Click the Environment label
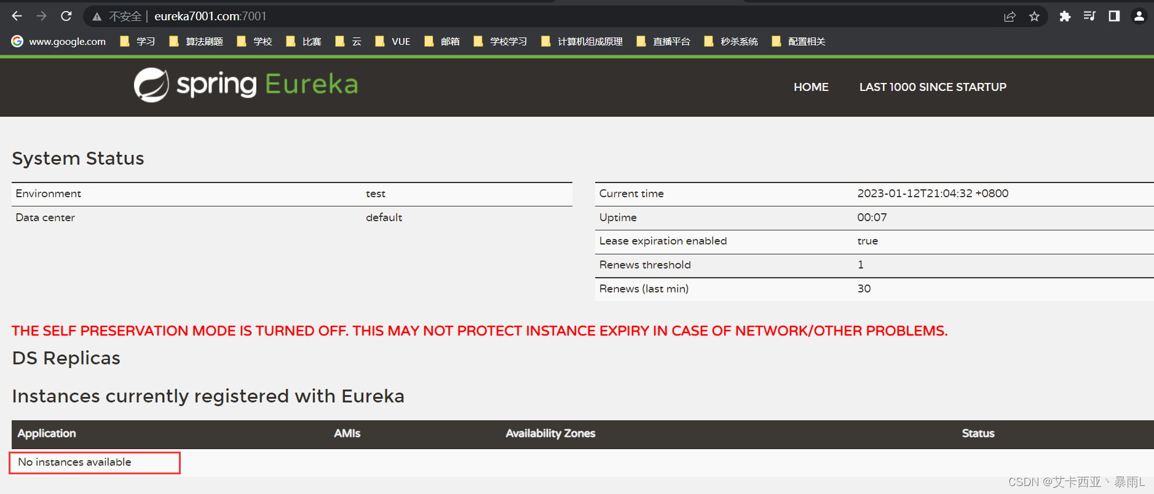Image resolution: width=1154 pixels, height=494 pixels. tap(48, 194)
